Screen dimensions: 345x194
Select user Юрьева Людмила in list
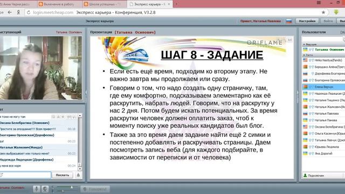coord(323,147)
